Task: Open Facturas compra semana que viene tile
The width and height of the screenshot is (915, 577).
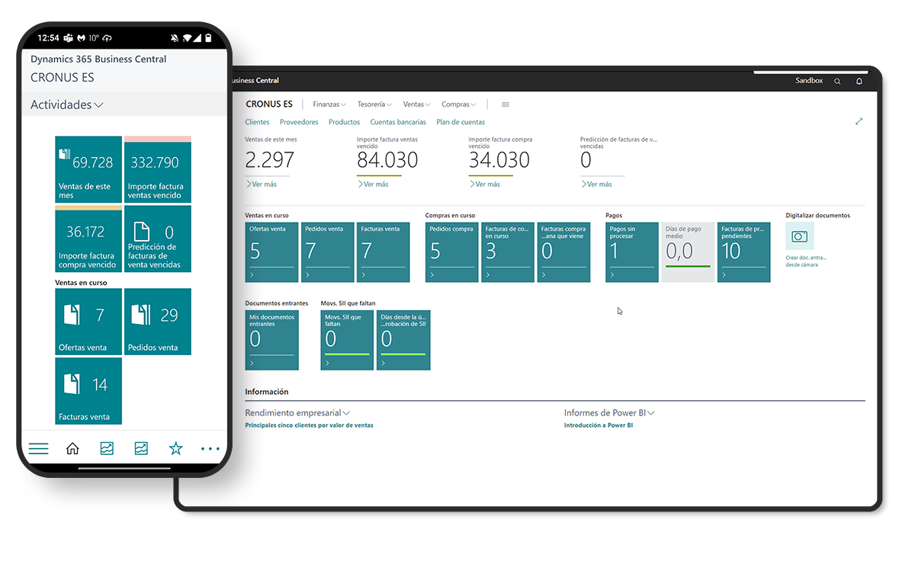Action: pyautogui.click(x=563, y=252)
